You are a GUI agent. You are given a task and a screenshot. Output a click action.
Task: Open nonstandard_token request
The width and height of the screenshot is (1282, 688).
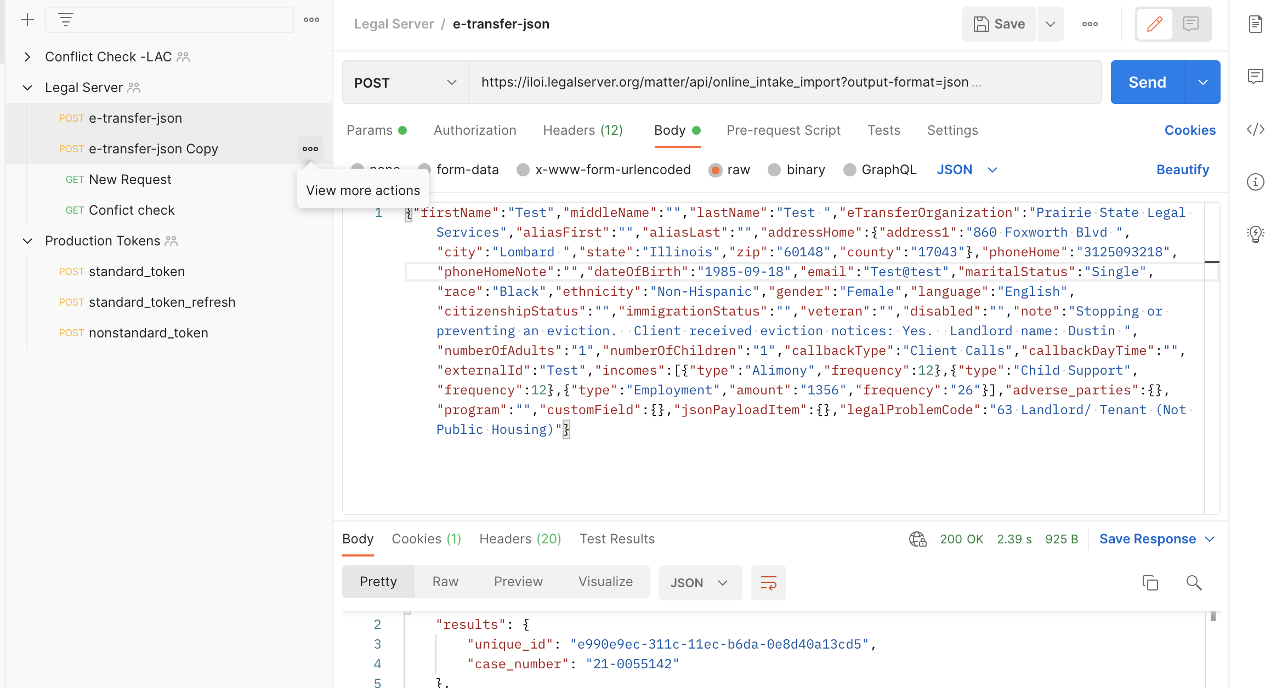pos(169,333)
